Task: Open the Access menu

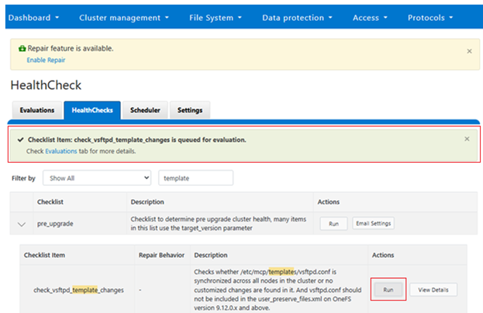Action: coord(371,17)
